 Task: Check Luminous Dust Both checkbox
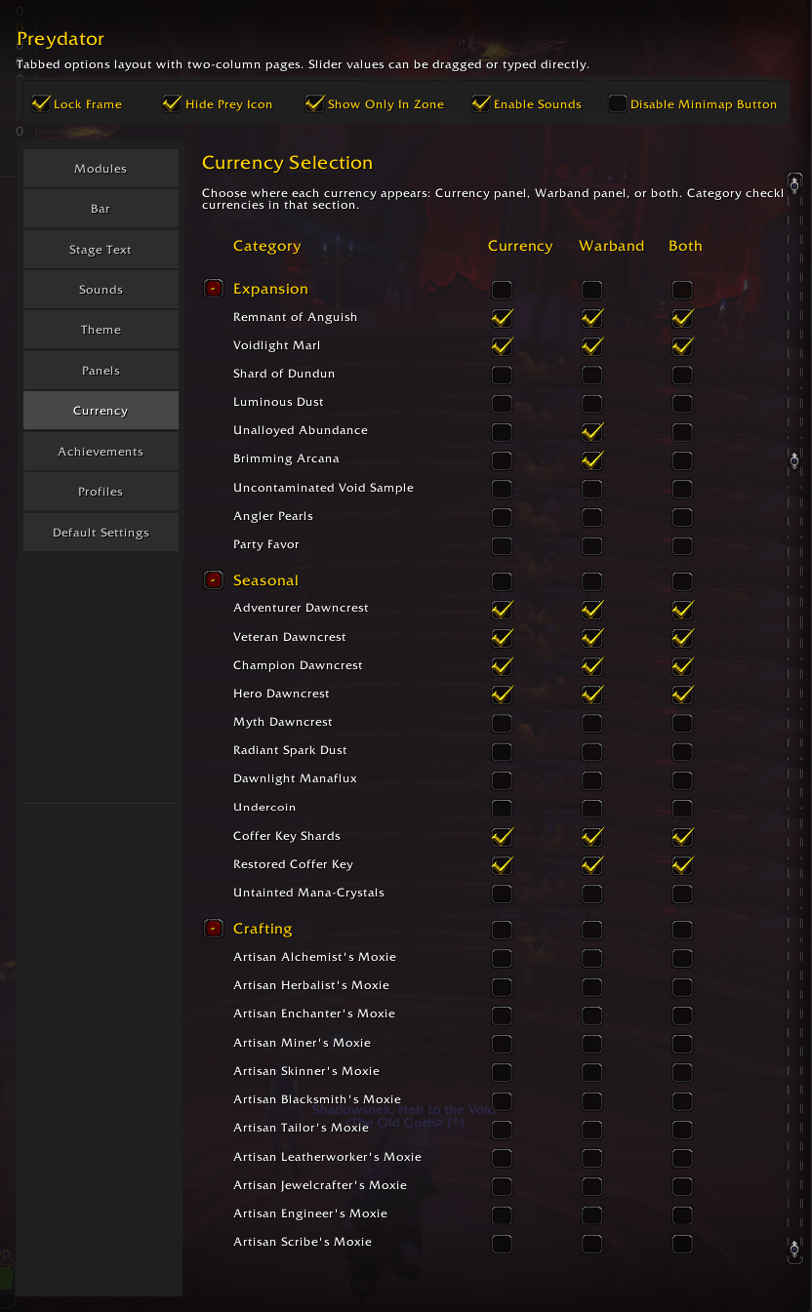click(x=683, y=403)
